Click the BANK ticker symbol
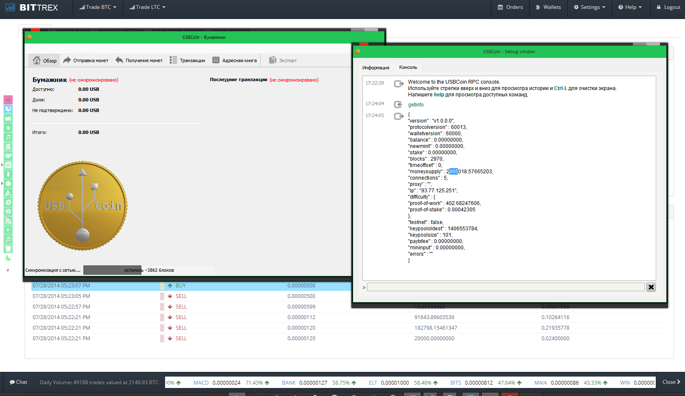This screenshot has height=396, width=685. [x=289, y=382]
